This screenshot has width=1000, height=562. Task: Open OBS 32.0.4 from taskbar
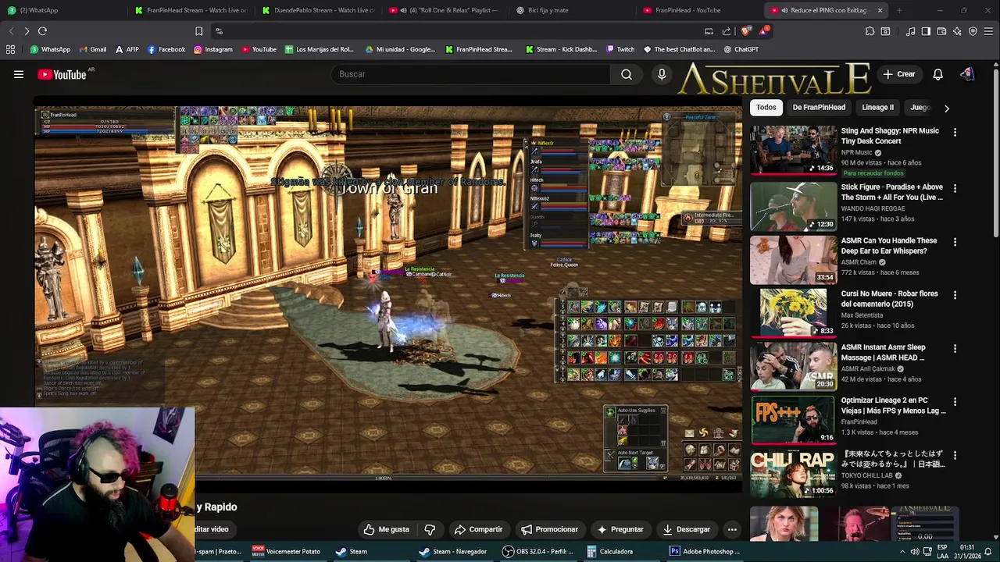(x=537, y=551)
